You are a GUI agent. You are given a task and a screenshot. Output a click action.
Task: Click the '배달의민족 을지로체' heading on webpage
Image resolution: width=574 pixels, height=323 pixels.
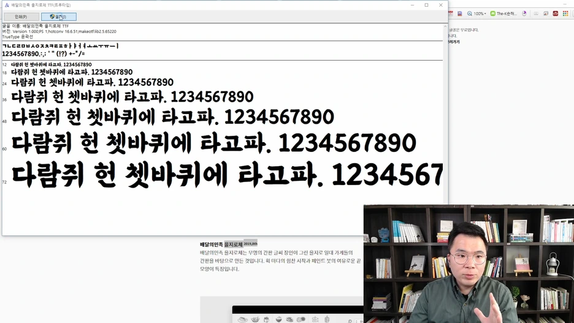(221, 244)
